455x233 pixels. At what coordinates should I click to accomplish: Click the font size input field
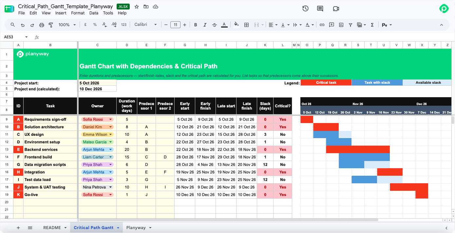coord(175,25)
